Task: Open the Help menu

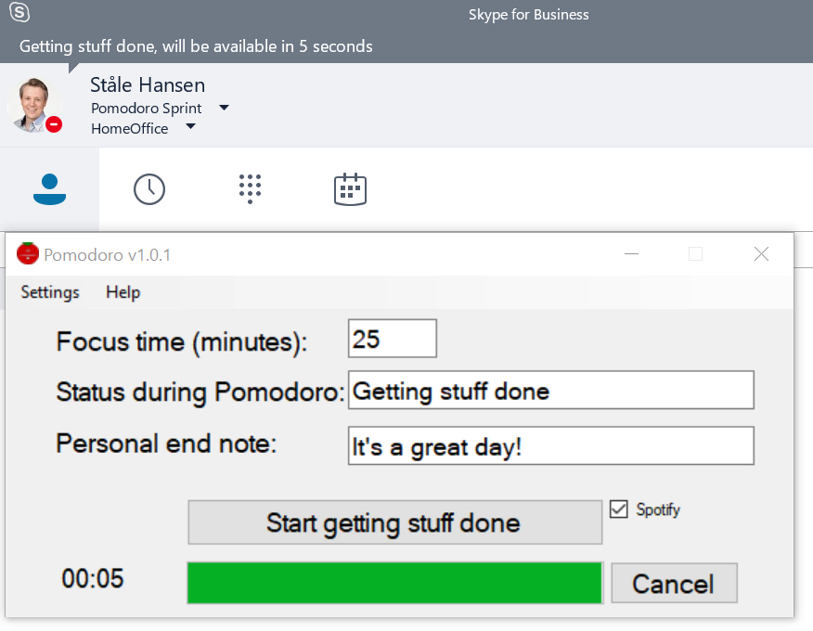Action: coord(122,292)
